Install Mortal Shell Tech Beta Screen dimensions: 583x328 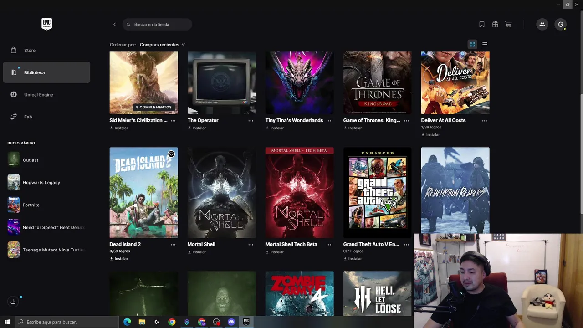(x=275, y=252)
